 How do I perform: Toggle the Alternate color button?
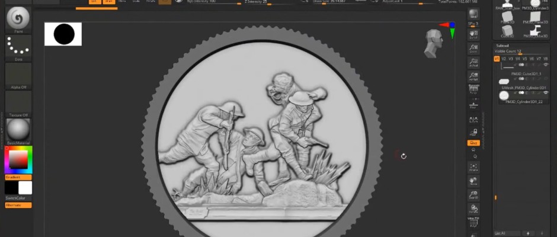(x=18, y=205)
